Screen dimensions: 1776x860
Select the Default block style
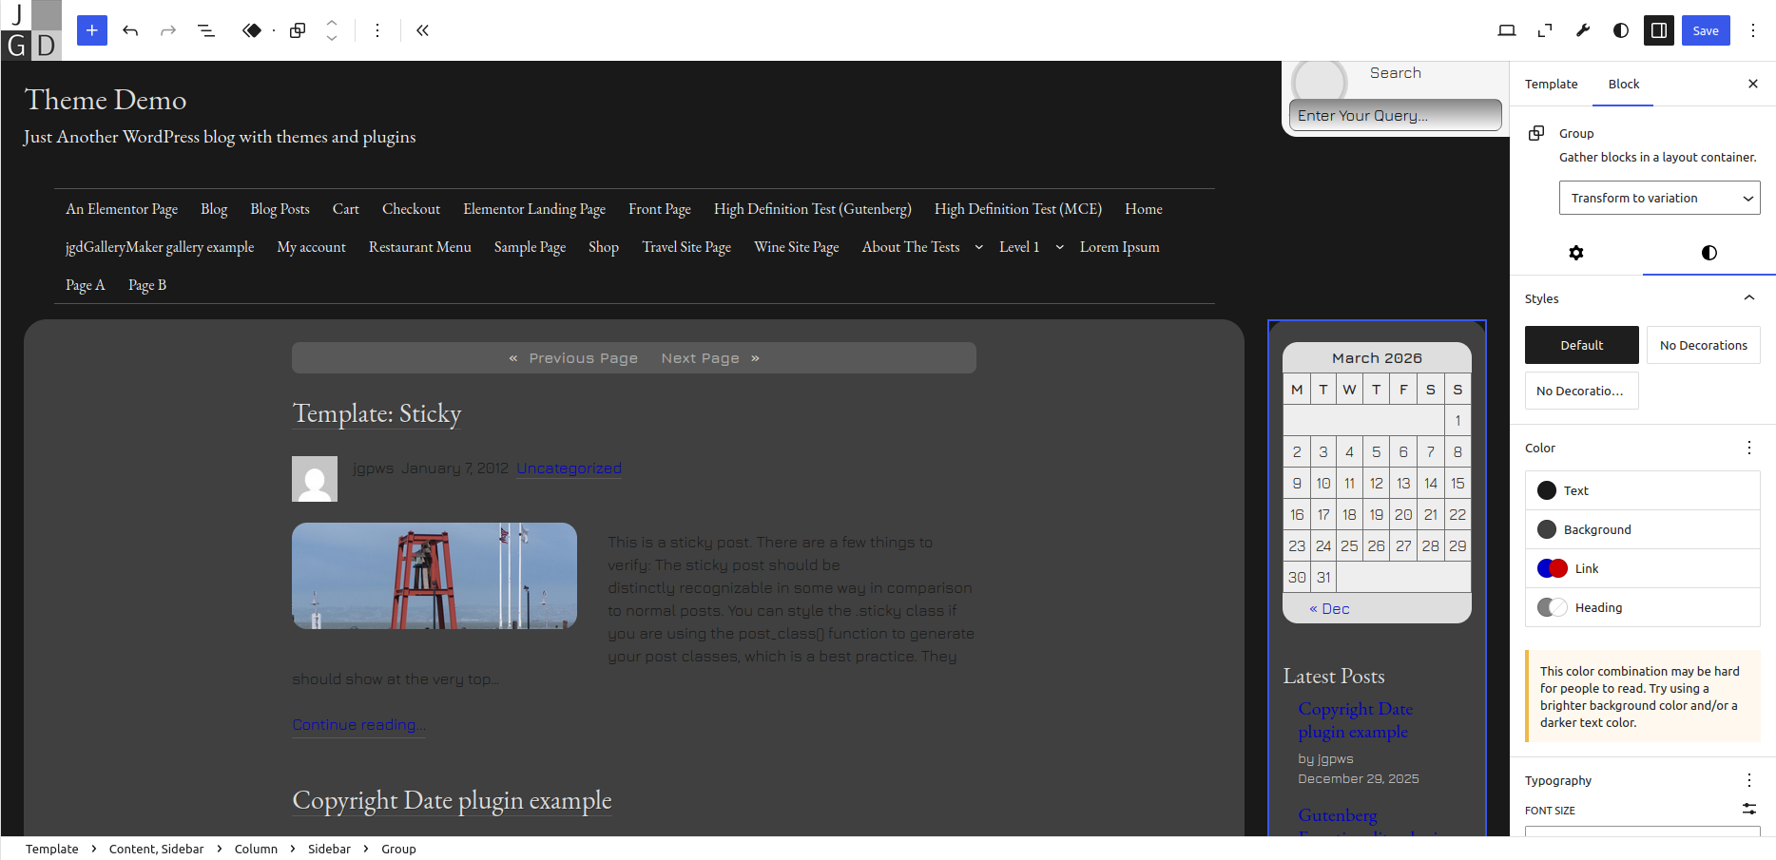[x=1581, y=345]
